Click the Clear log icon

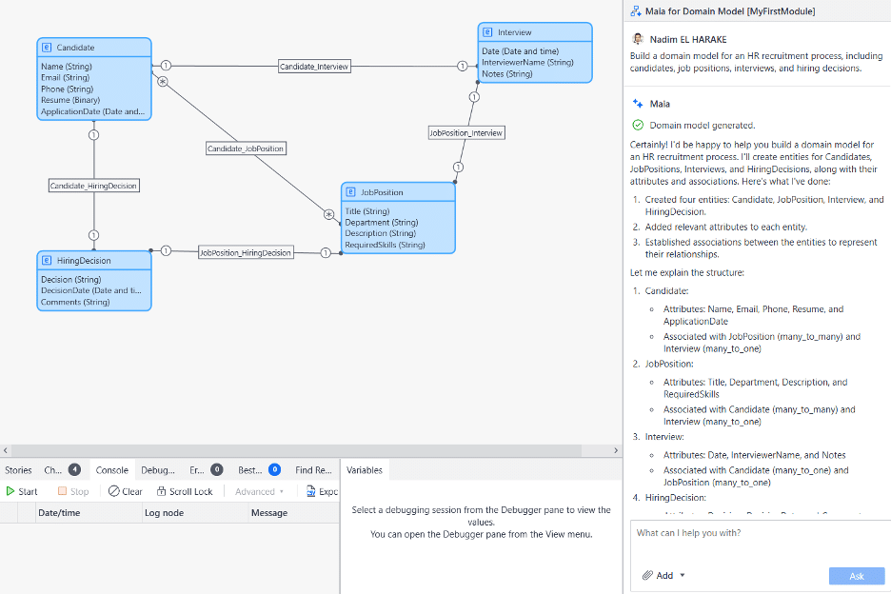pos(113,492)
